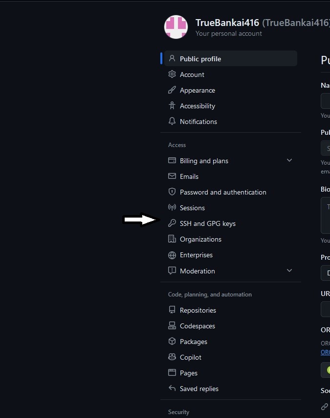Click the paintbrush icon next to Appearance
This screenshot has width=330, height=418.
click(172, 90)
